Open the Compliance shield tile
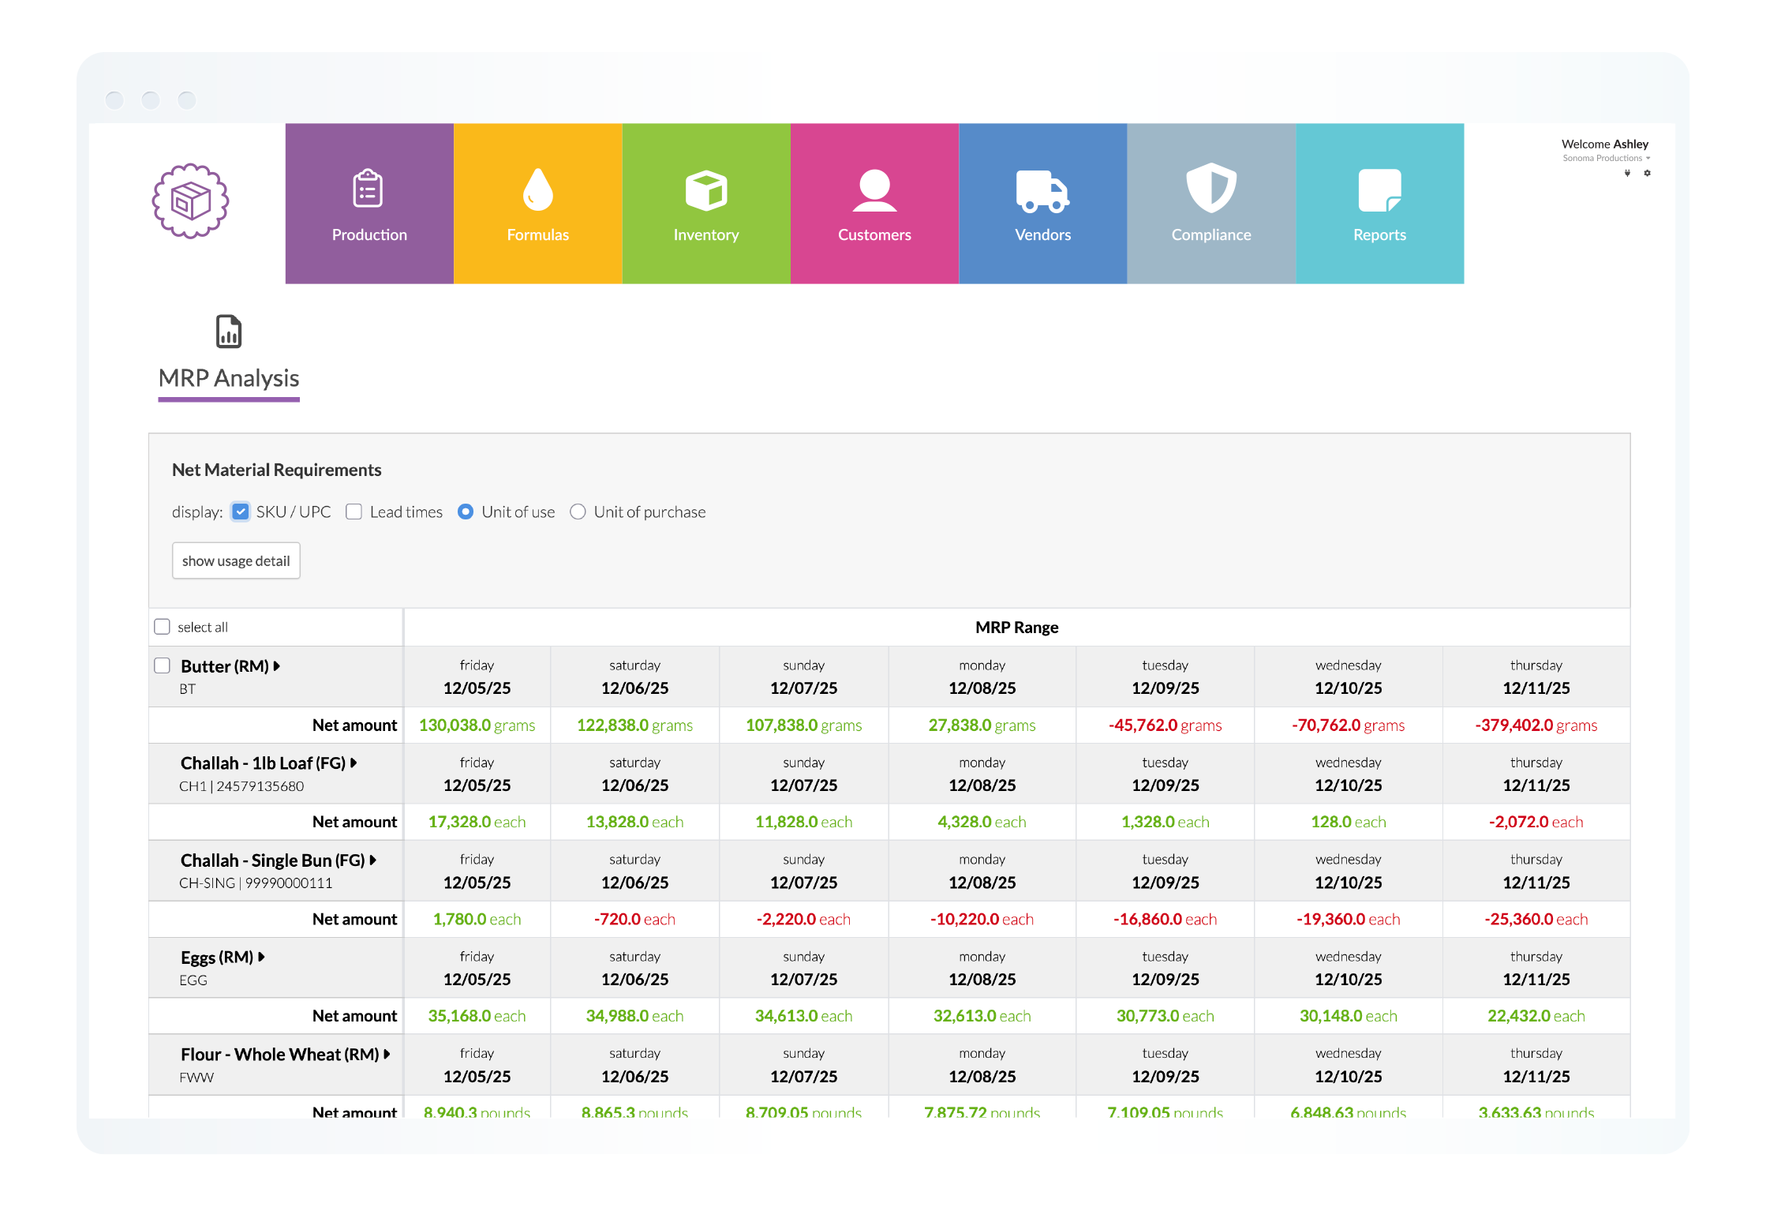The width and height of the screenshot is (1766, 1207). [x=1210, y=204]
